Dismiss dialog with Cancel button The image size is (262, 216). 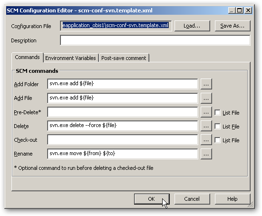point(192,199)
